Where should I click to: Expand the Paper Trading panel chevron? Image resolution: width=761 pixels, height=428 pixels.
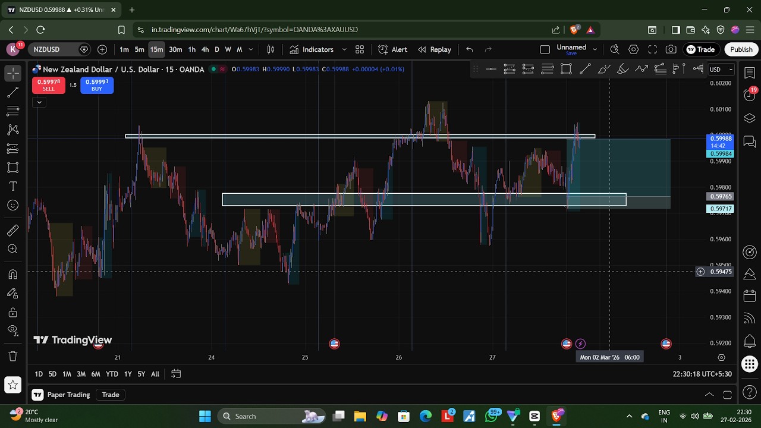pos(709,395)
